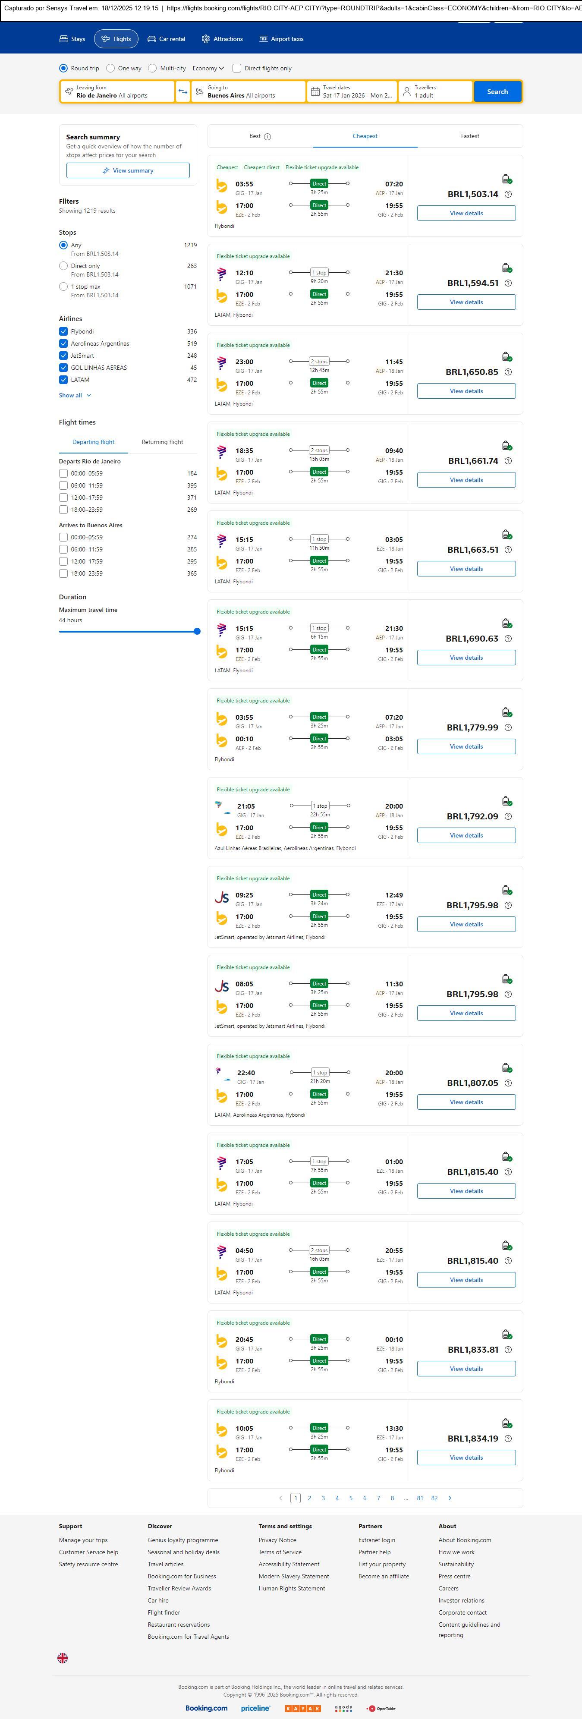Select the One way radio button
Screen dimensions: 582x1719
[x=111, y=68]
